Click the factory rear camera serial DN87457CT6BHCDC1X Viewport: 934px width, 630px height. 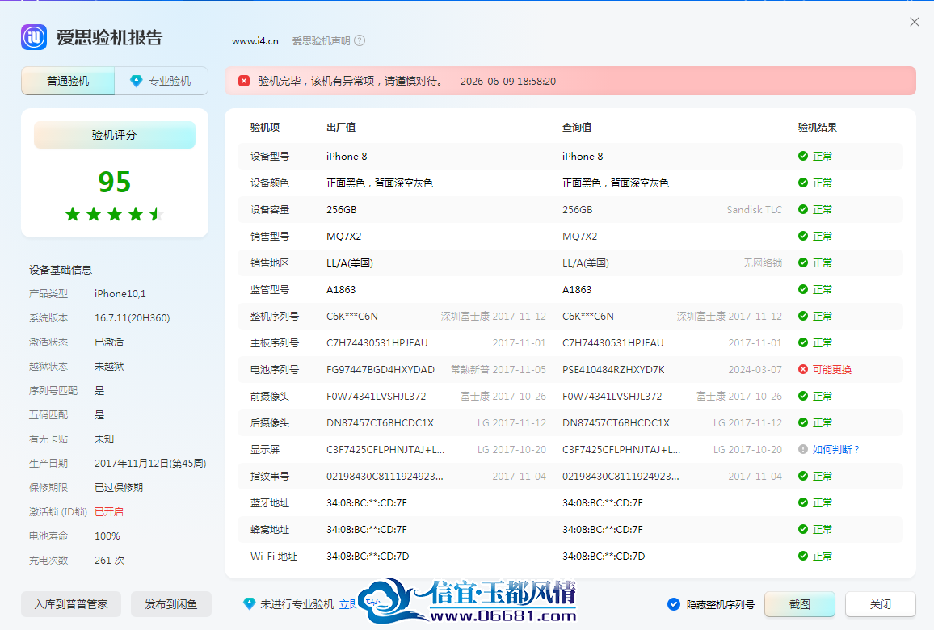[380, 422]
